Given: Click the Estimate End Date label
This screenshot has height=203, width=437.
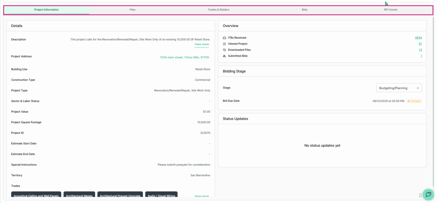Looking at the screenshot, I should tap(23, 154).
